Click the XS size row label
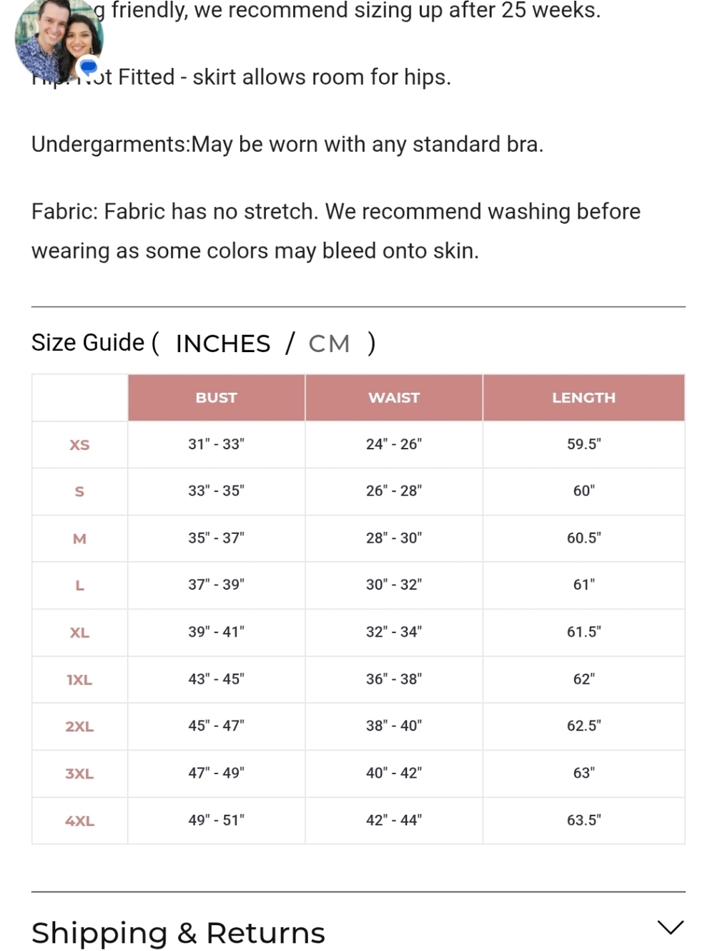715x951 pixels. pos(79,445)
